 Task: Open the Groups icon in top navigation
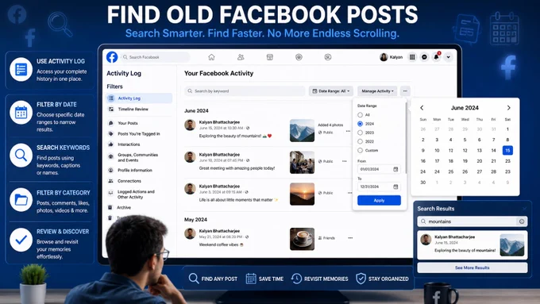pos(299,57)
